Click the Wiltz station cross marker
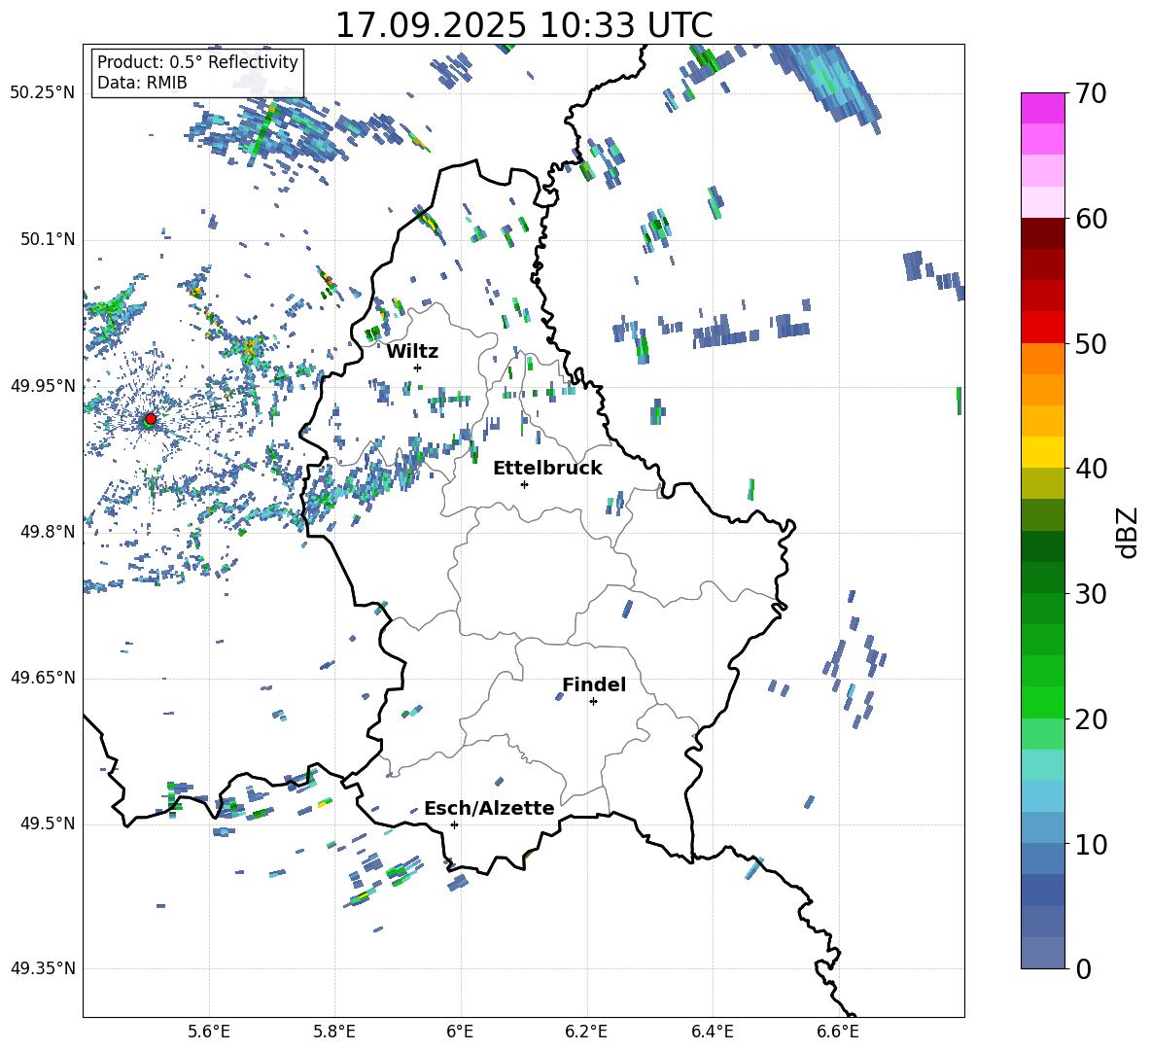Viewport: 1151px width, 1051px height. (x=418, y=368)
